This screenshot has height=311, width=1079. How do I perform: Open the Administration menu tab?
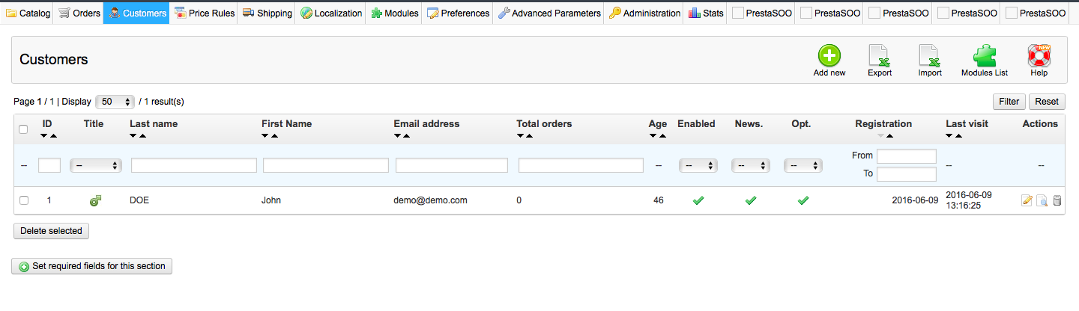pyautogui.click(x=644, y=13)
